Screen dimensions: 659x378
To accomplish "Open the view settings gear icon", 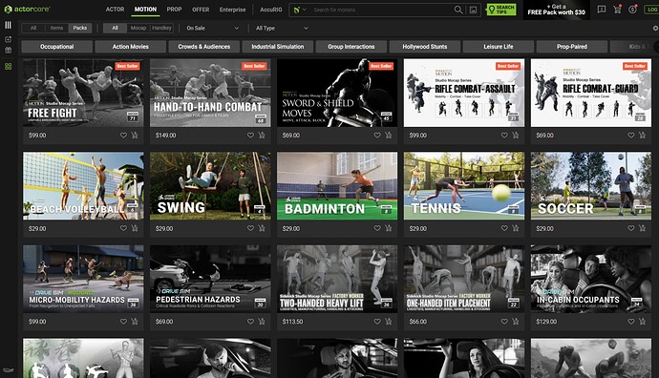I will click(x=655, y=28).
